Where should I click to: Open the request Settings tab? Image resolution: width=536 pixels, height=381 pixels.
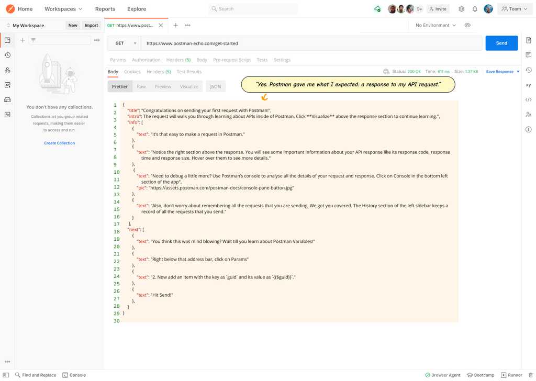click(x=282, y=60)
